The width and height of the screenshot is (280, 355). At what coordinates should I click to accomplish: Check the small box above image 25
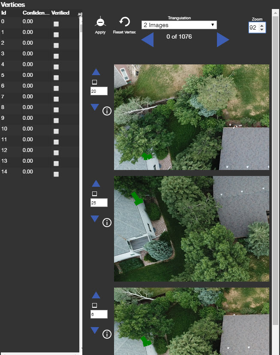(95, 194)
